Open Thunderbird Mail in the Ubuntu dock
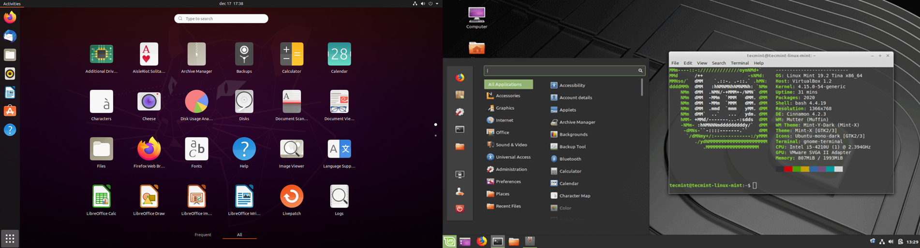920x248 pixels. point(10,36)
